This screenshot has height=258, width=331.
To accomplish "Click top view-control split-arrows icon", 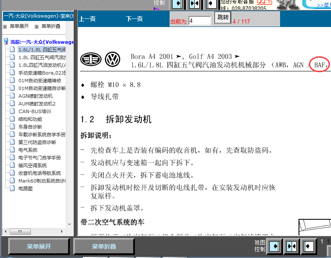I will [195, 3].
